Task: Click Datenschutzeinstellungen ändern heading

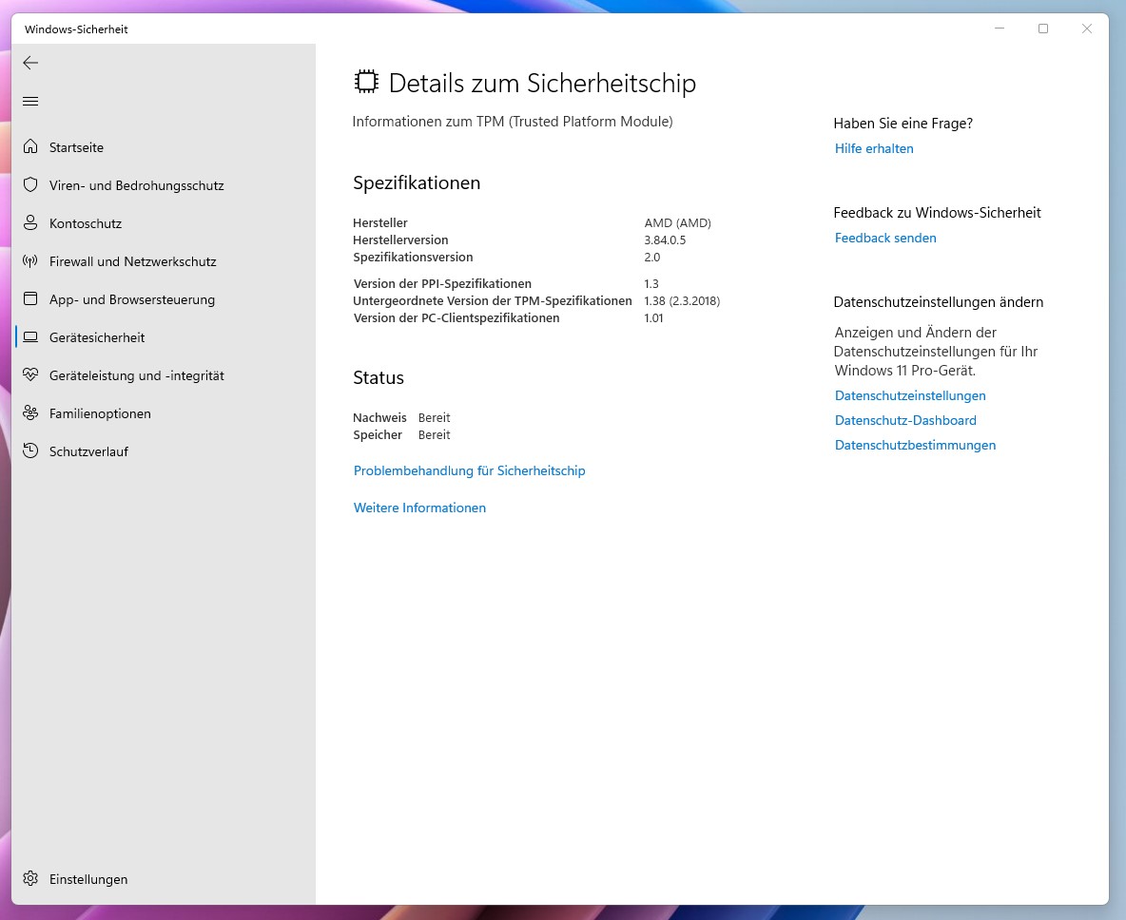Action: point(938,302)
